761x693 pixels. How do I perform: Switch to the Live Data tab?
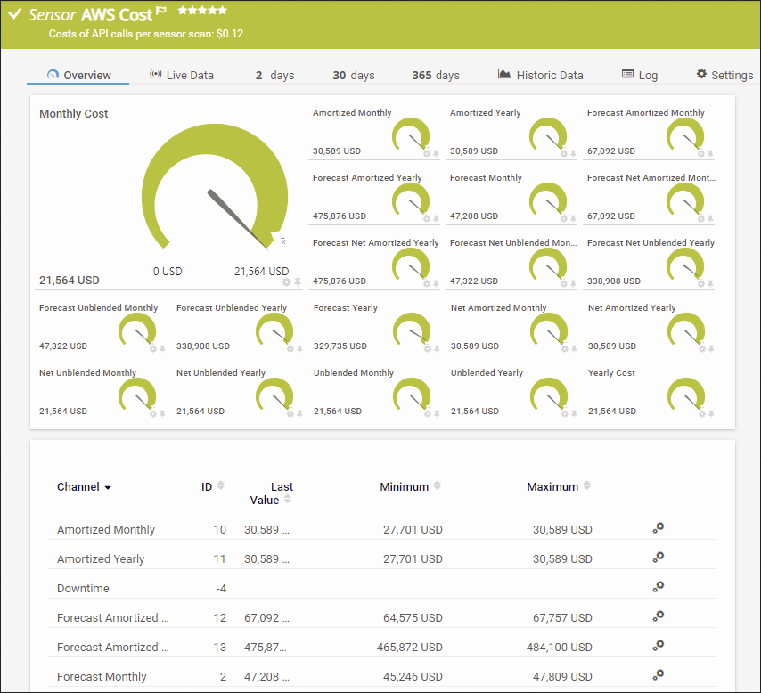pyautogui.click(x=181, y=75)
